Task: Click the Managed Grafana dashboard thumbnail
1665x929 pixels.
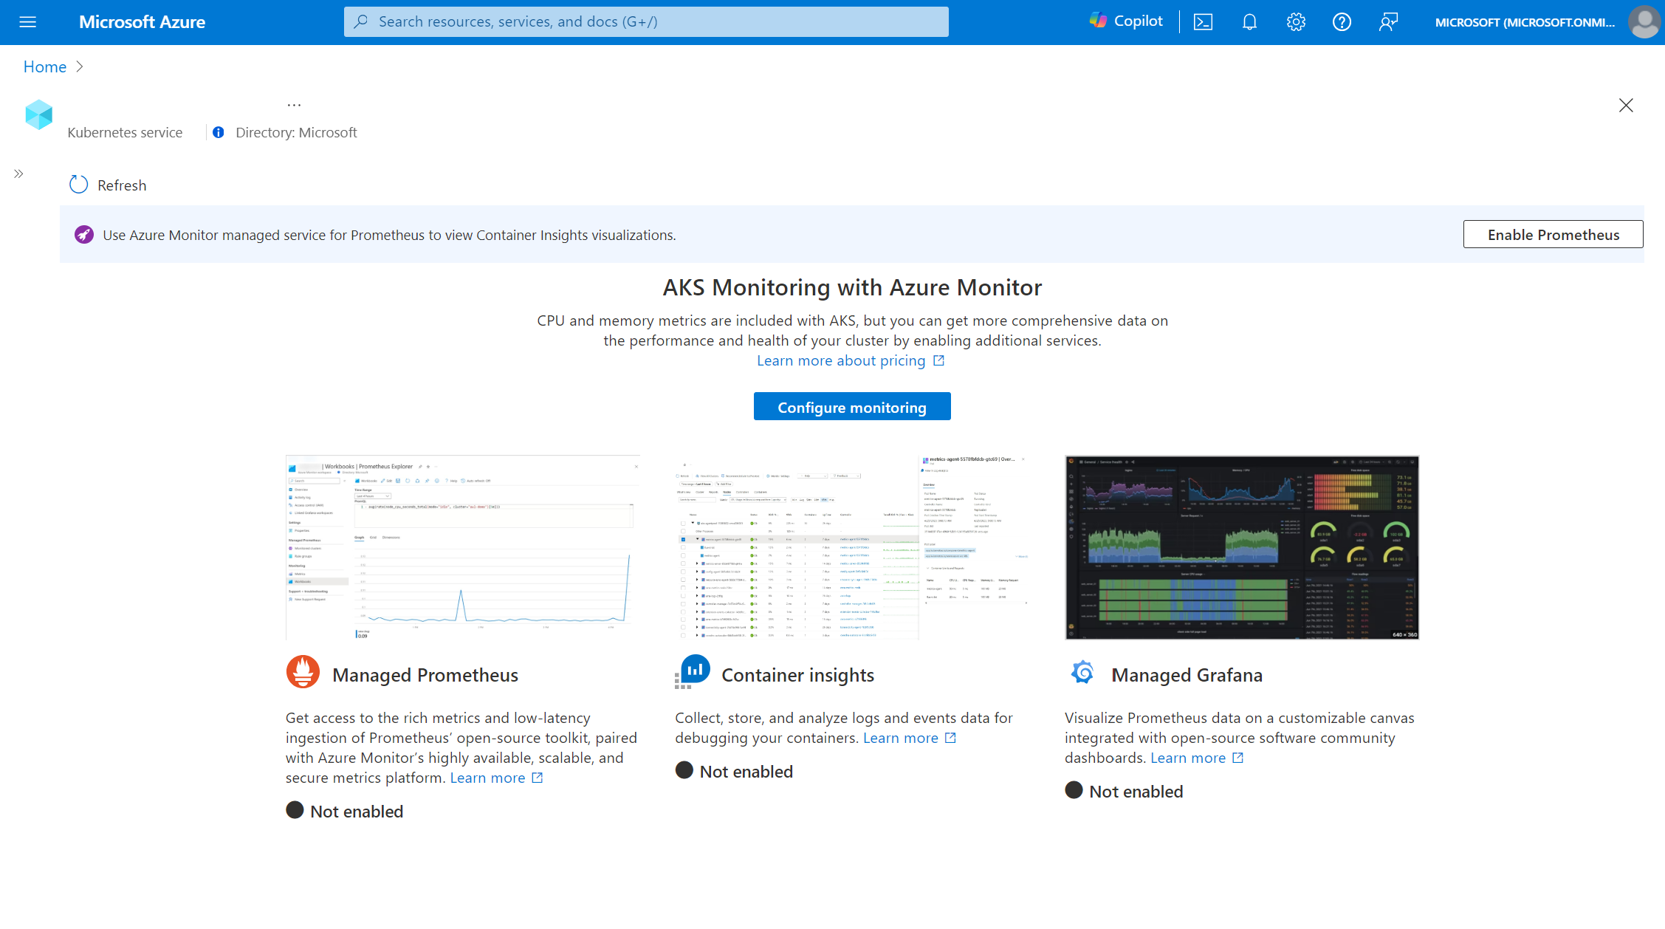Action: click(1240, 547)
